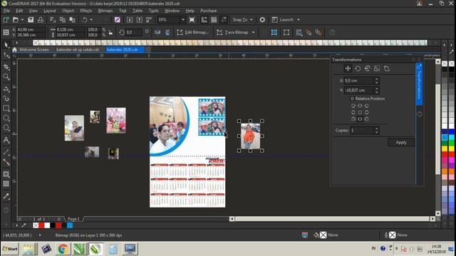Select middle-left anchor point in Transformations
Image resolution: width=456 pixels, height=256 pixels.
[x=353, y=112]
